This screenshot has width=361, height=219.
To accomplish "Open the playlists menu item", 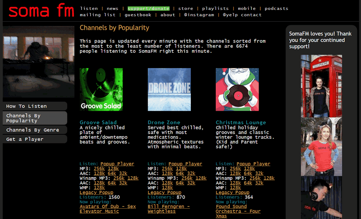I will click(x=215, y=9).
